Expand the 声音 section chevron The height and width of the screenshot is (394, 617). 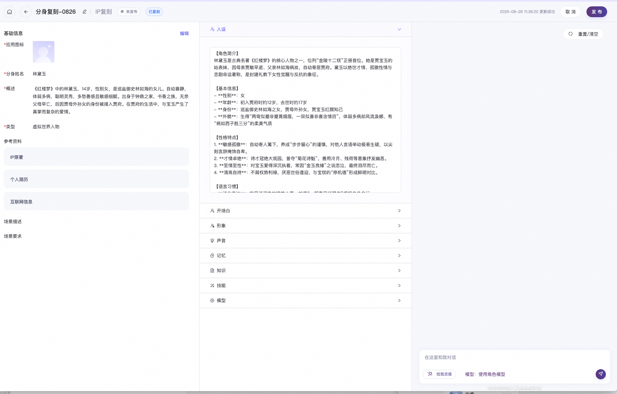pyautogui.click(x=399, y=241)
